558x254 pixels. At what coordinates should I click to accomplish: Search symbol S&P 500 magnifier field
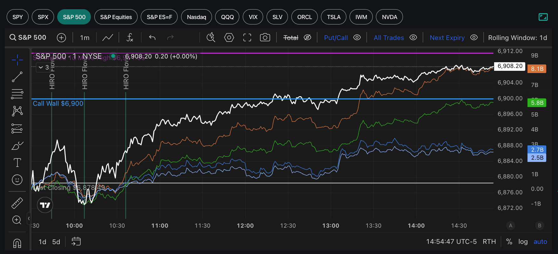tap(28, 37)
